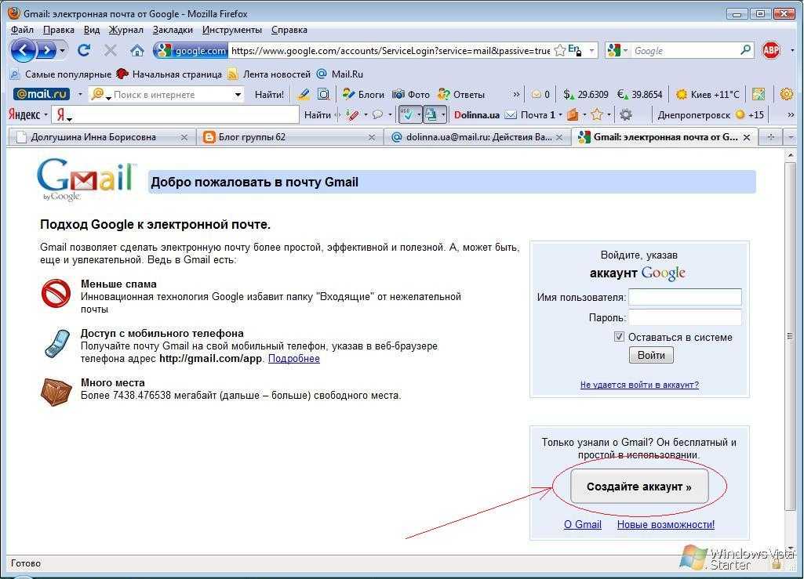The width and height of the screenshot is (804, 579).
Task: Open the Справка menu
Action: tap(289, 30)
